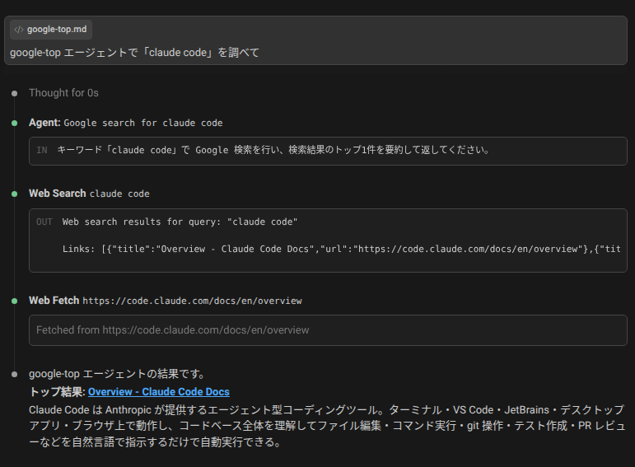Click the トップ結果 bold label
The height and width of the screenshot is (467, 635).
(x=57, y=392)
